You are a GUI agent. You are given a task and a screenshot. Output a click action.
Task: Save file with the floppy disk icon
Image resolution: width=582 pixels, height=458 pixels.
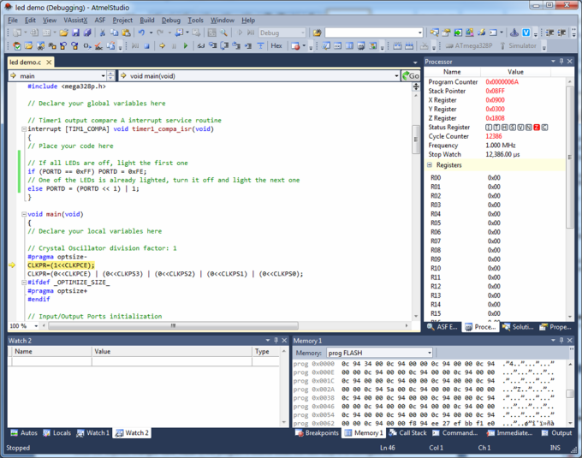click(75, 33)
